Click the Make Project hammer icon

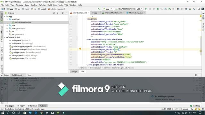99,9
